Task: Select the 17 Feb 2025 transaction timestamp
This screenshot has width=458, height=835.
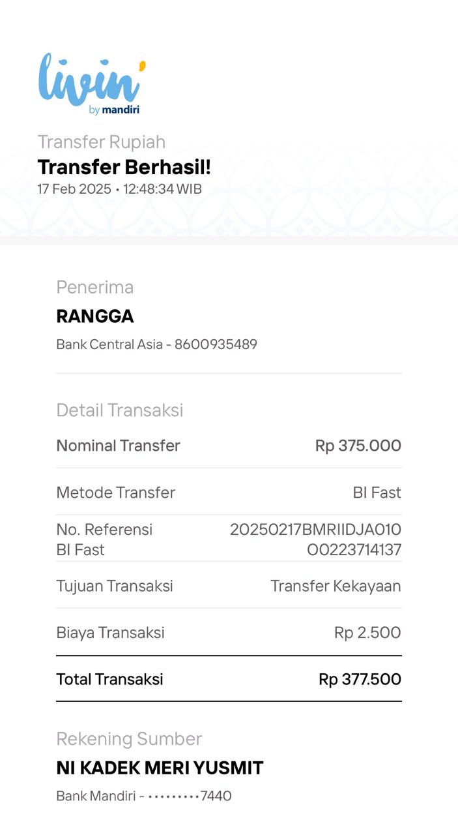Action: 119,189
